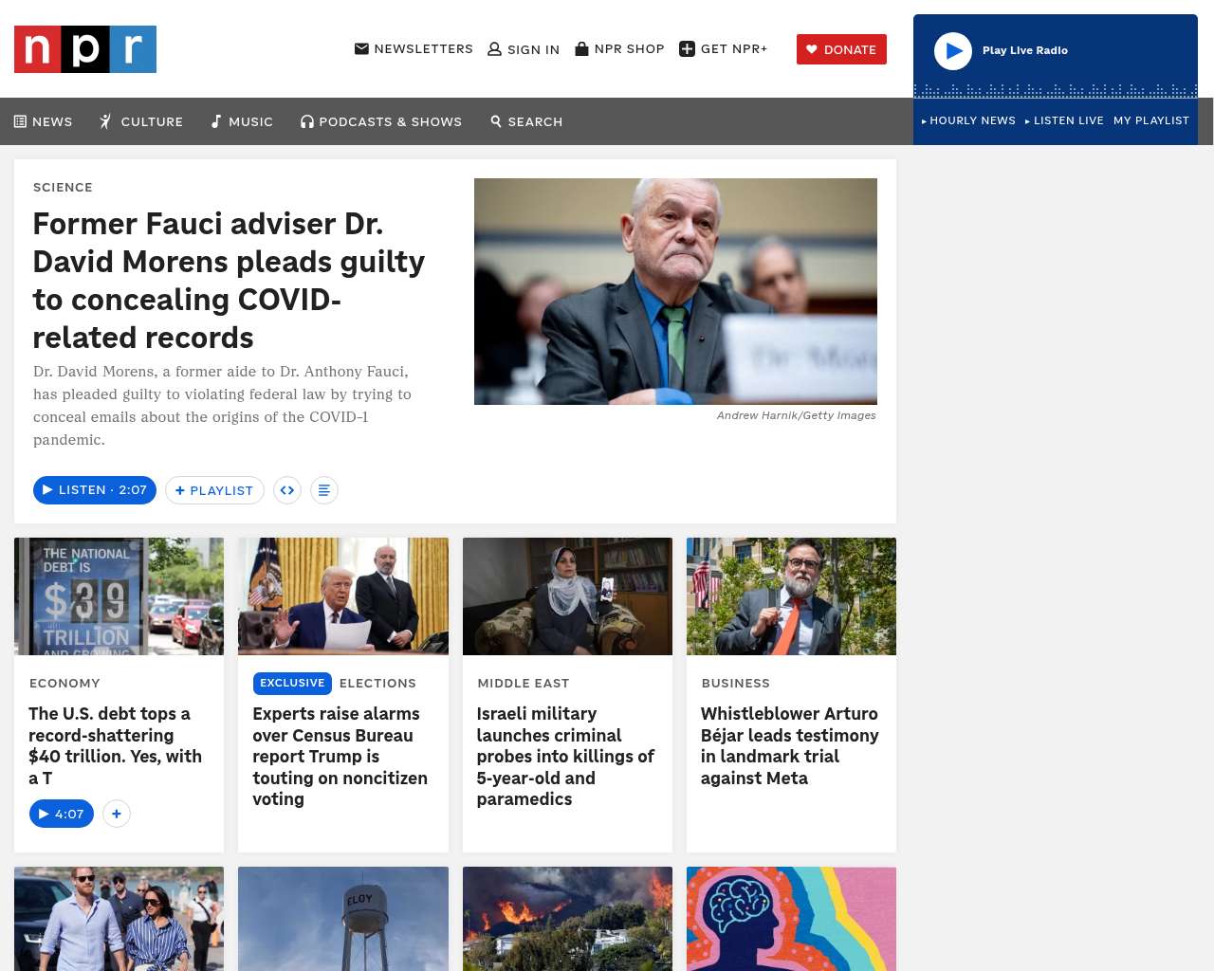The height and width of the screenshot is (971, 1214).
Task: Add the U.S. debt story to playlist
Action: tap(117, 814)
